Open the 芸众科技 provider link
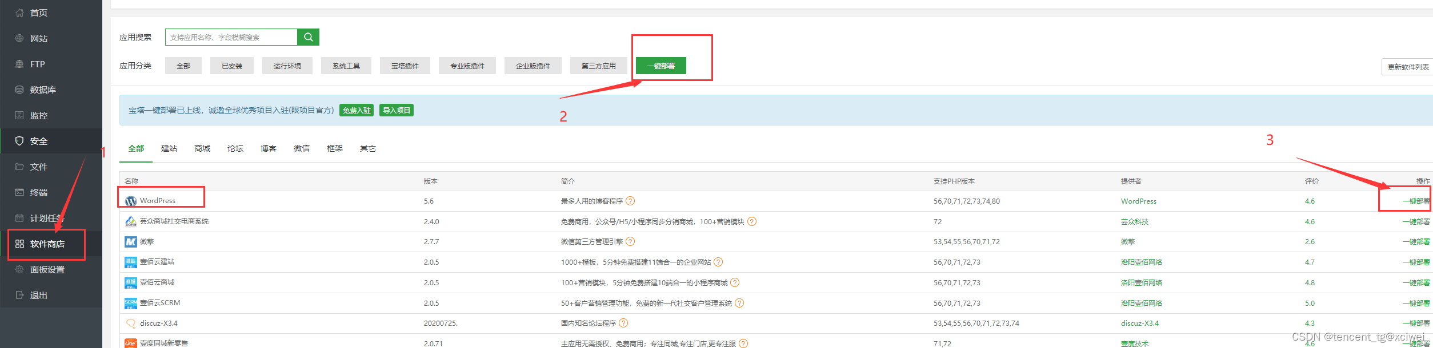This screenshot has width=1433, height=348. pyautogui.click(x=1134, y=221)
